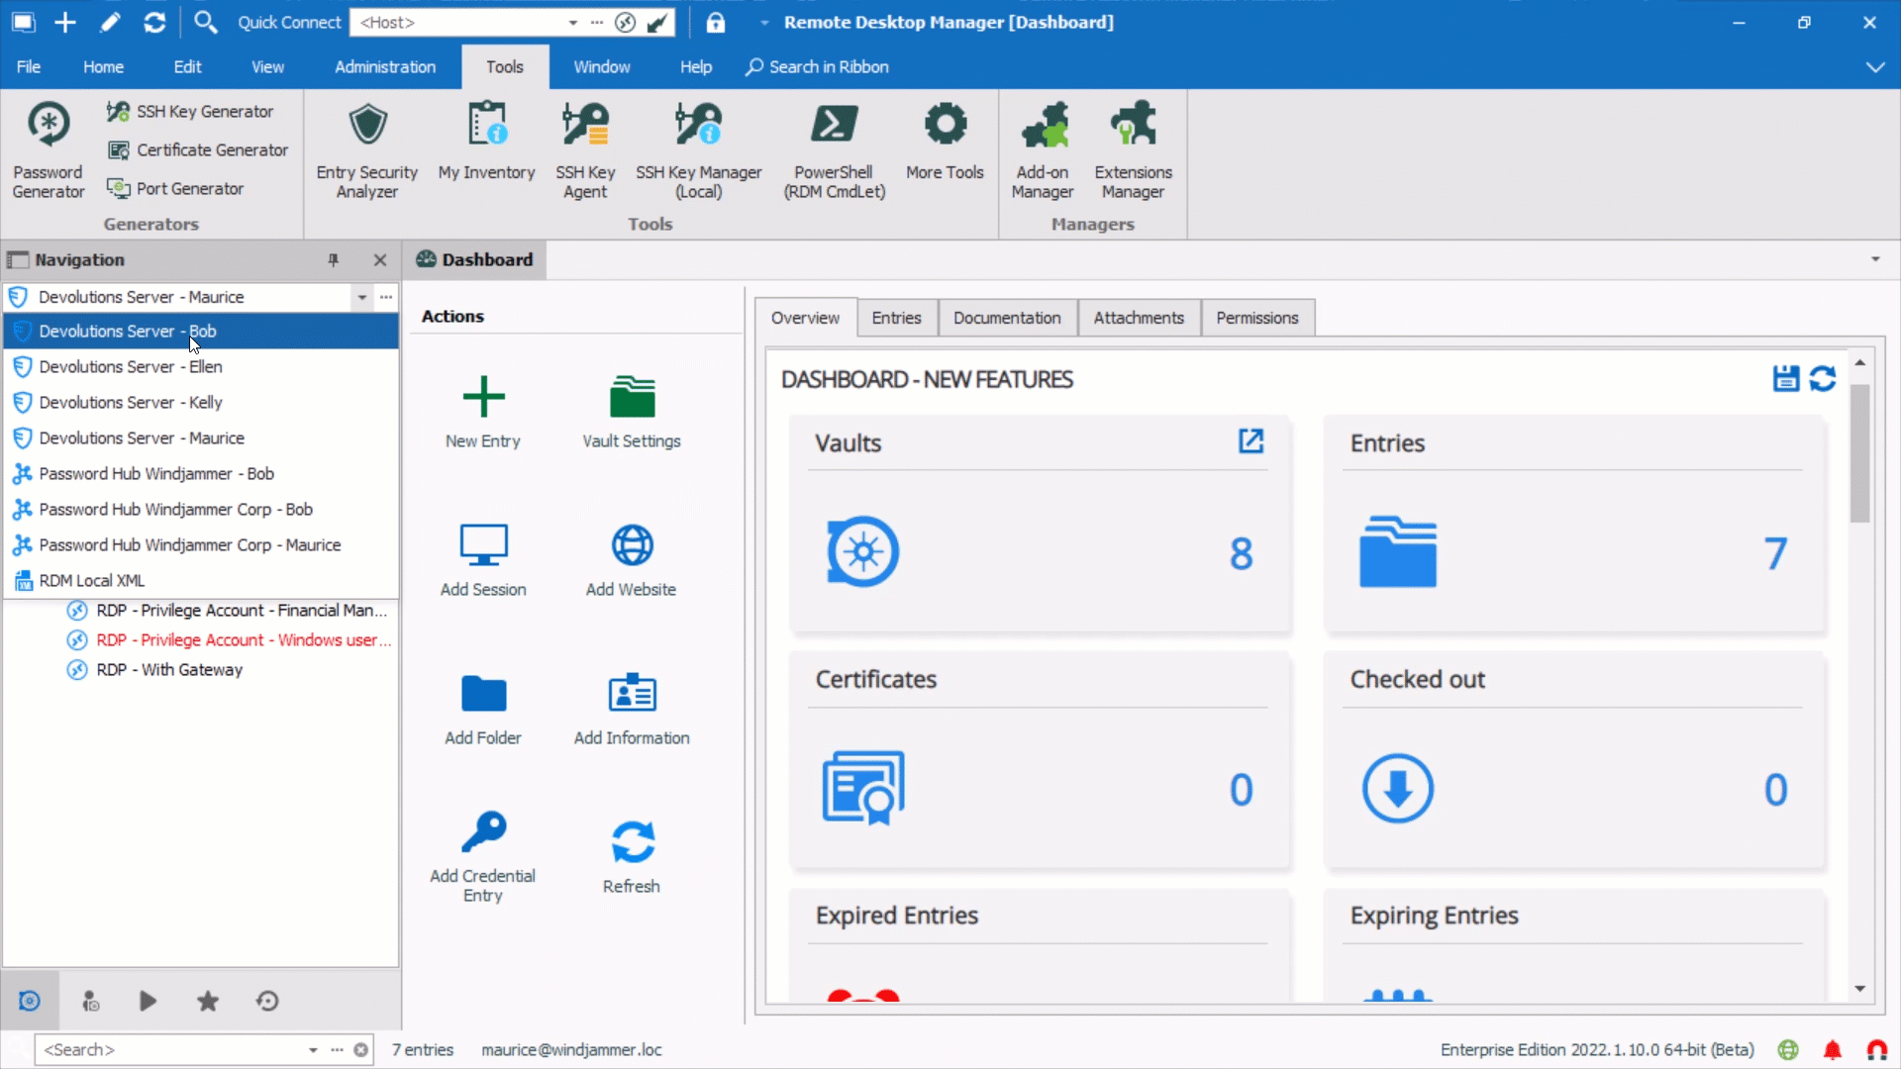1901x1069 pixels.
Task: Click Add Credential Entry action
Action: click(x=483, y=855)
